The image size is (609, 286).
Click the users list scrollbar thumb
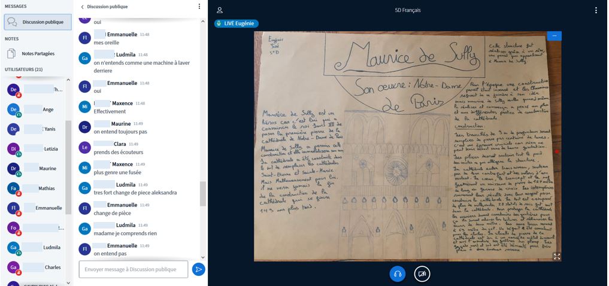[x=68, y=167]
